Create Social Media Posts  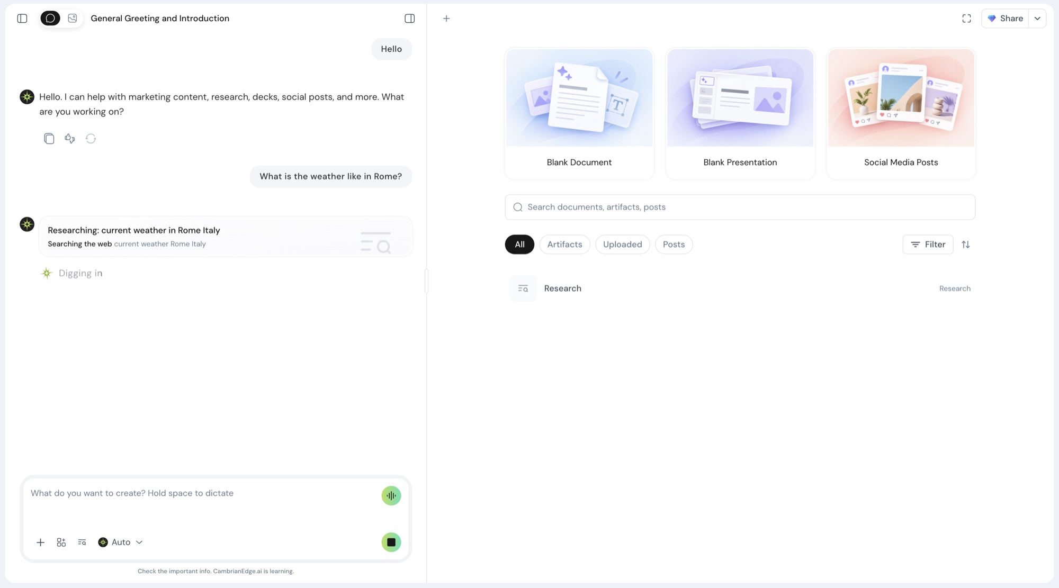(901, 114)
